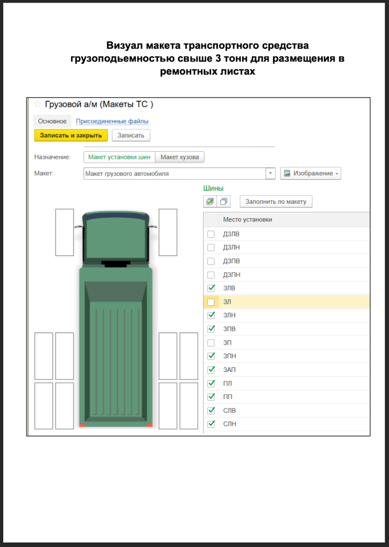Click the picture icon on Изображение button

[x=287, y=174]
